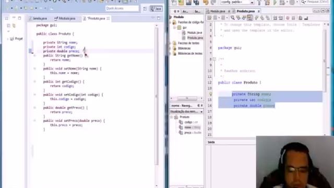Click the Find Selection magnifier icon in NetBeans editor
334x188 pixels.
click(233, 18)
